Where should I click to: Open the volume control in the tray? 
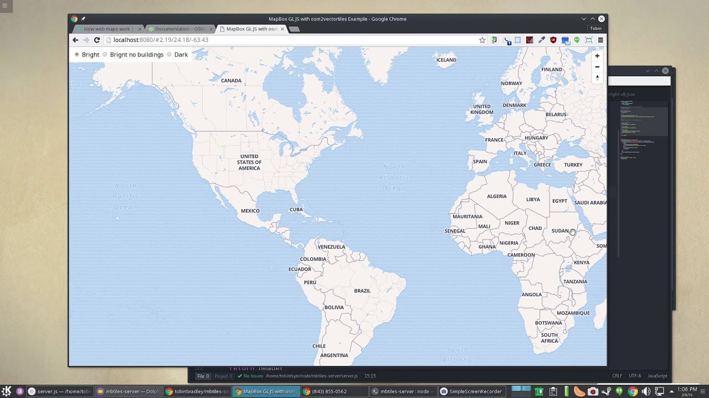tap(646, 391)
